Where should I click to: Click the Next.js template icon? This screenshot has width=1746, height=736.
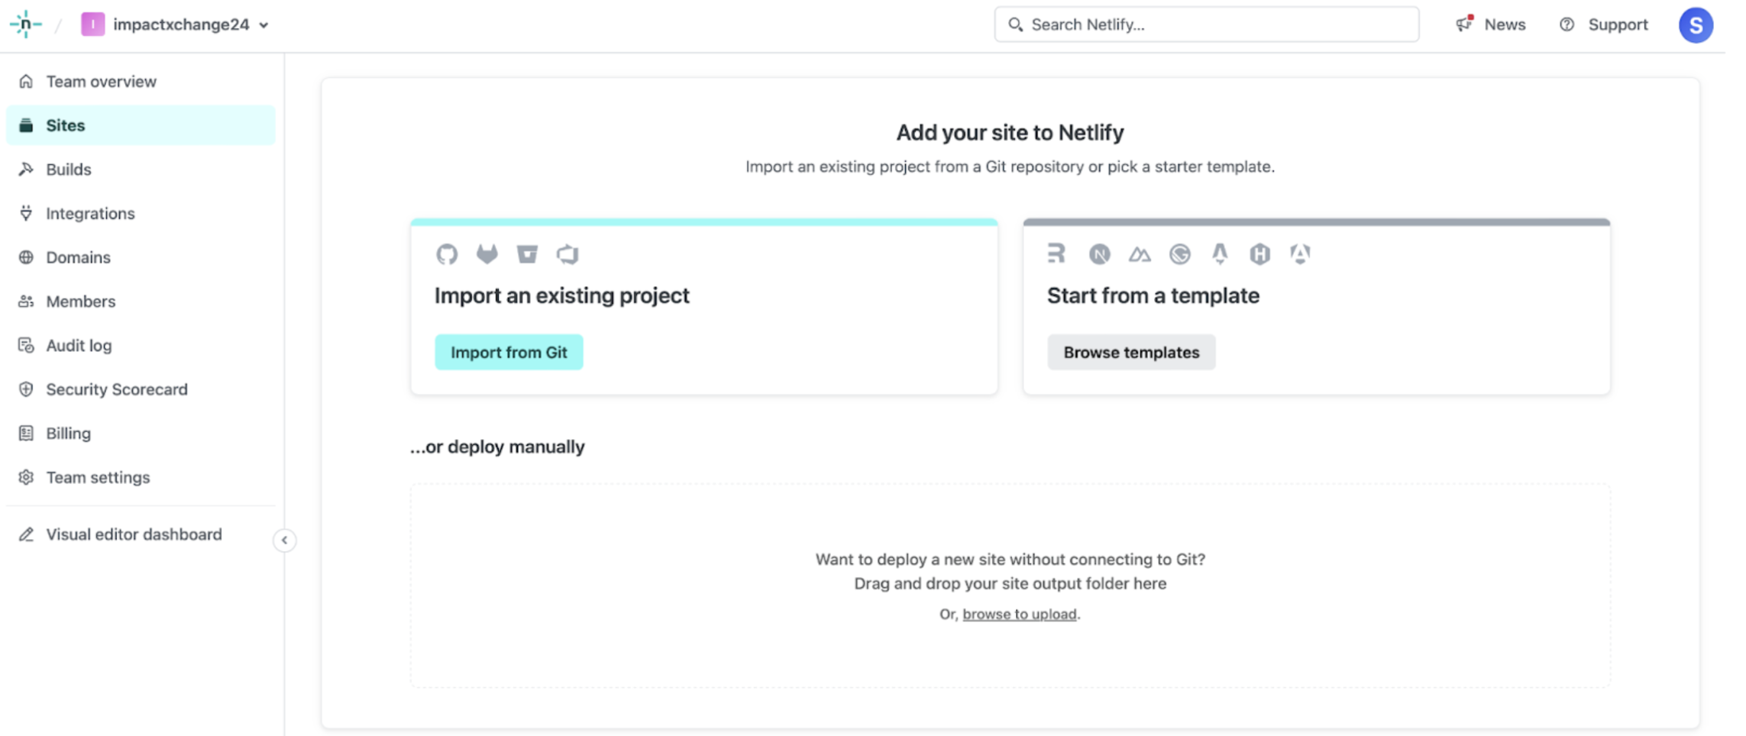pyautogui.click(x=1099, y=254)
